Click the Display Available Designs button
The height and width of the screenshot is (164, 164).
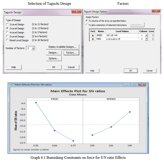click(x=62, y=47)
